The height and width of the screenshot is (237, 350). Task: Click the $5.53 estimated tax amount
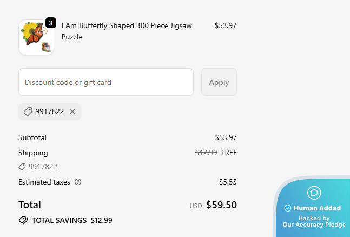(228, 182)
